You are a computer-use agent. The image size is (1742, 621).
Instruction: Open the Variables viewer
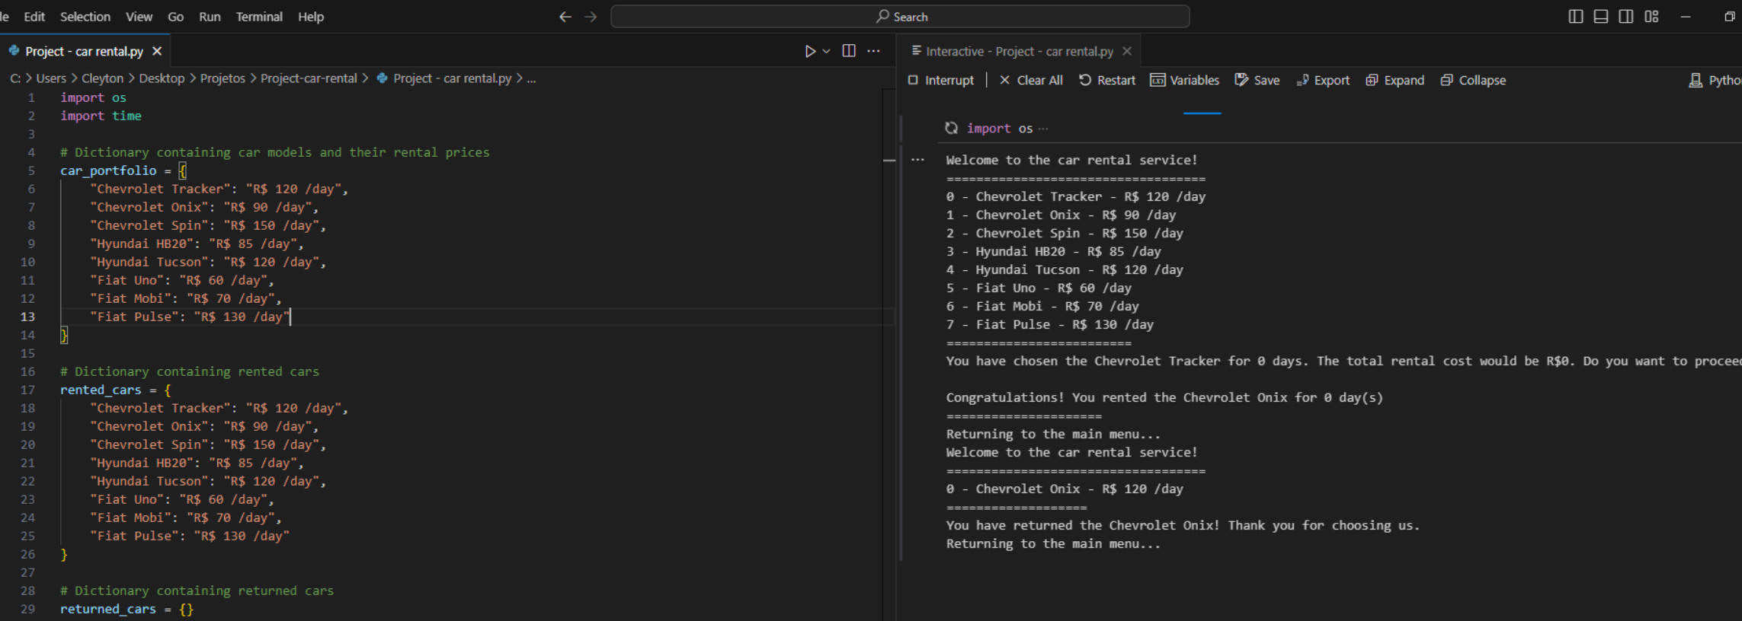click(x=1185, y=80)
